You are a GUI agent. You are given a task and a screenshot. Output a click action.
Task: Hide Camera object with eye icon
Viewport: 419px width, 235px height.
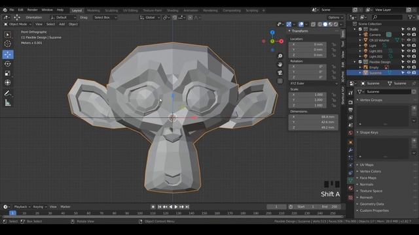click(x=409, y=35)
